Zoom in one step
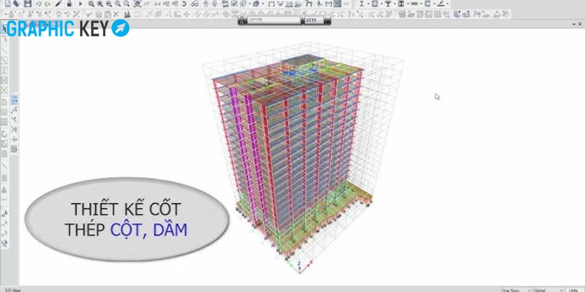Image resolution: width=585 pixels, height=292 pixels. tap(118, 4)
